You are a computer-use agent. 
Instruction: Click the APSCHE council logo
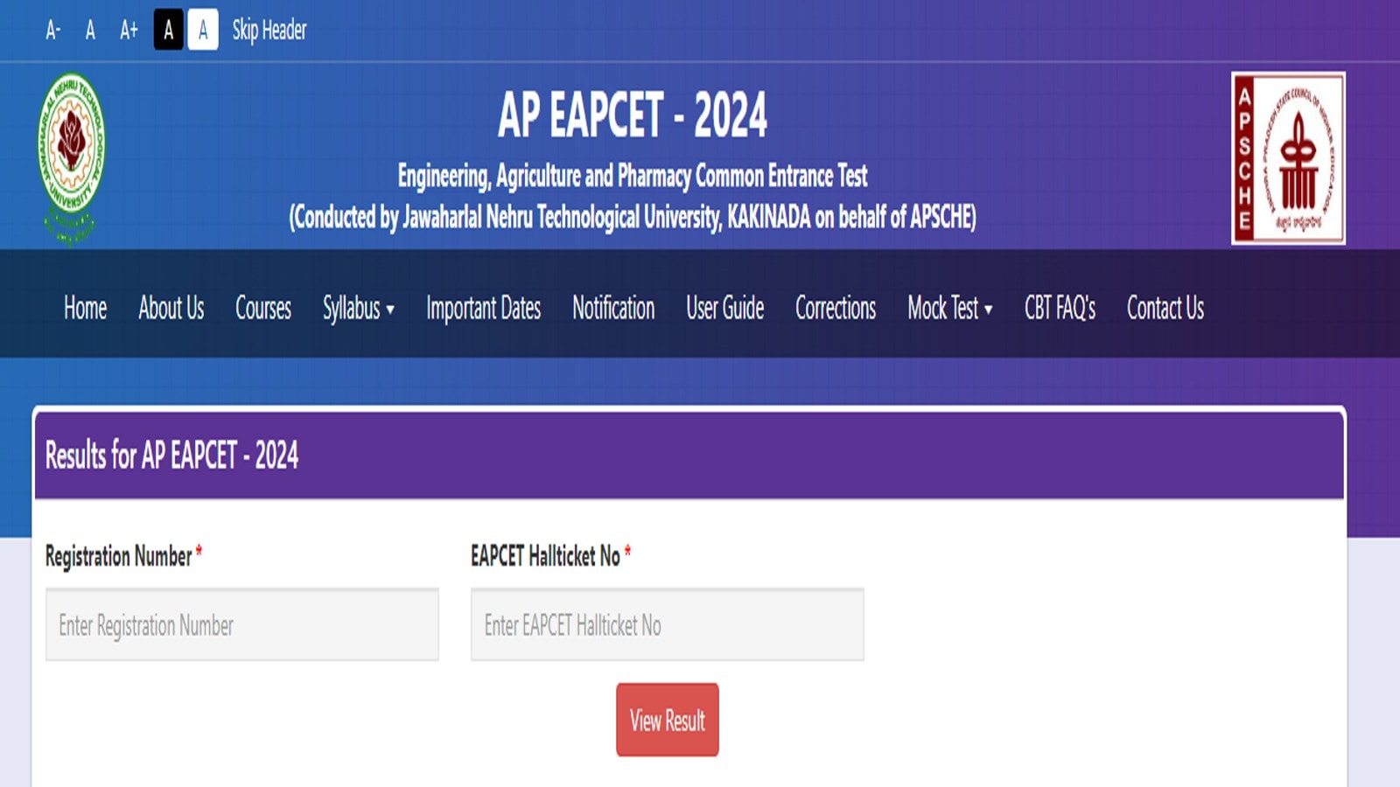pos(1290,157)
